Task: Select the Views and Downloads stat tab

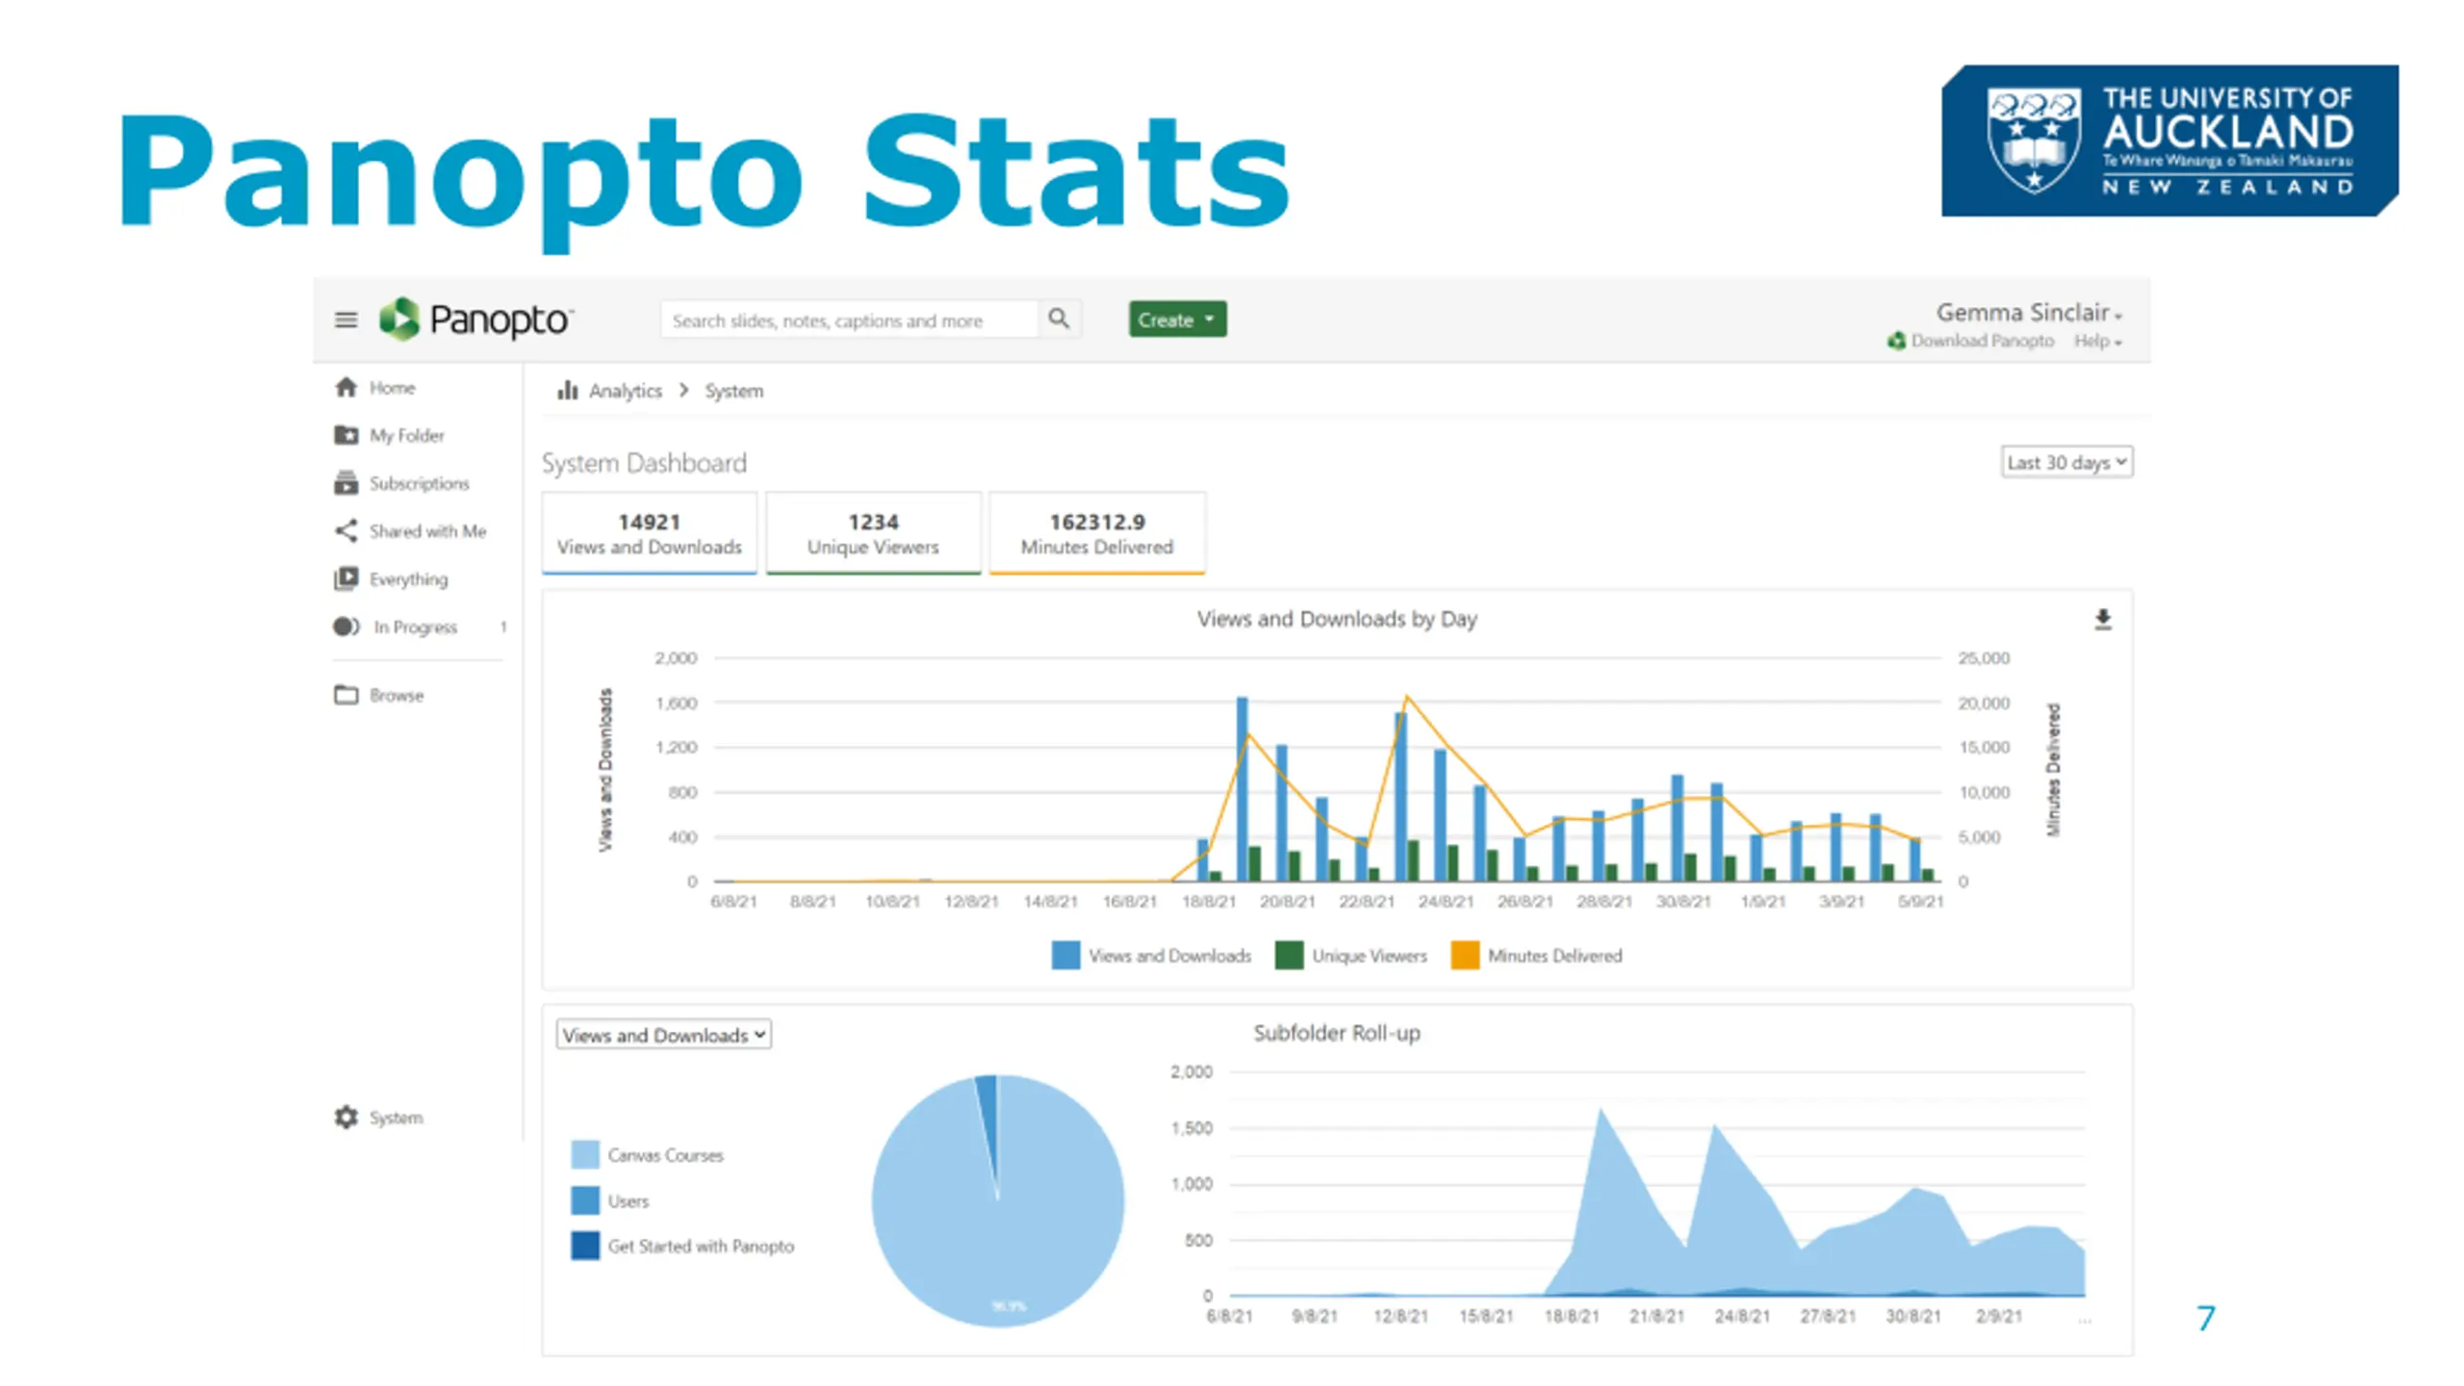Action: point(650,533)
